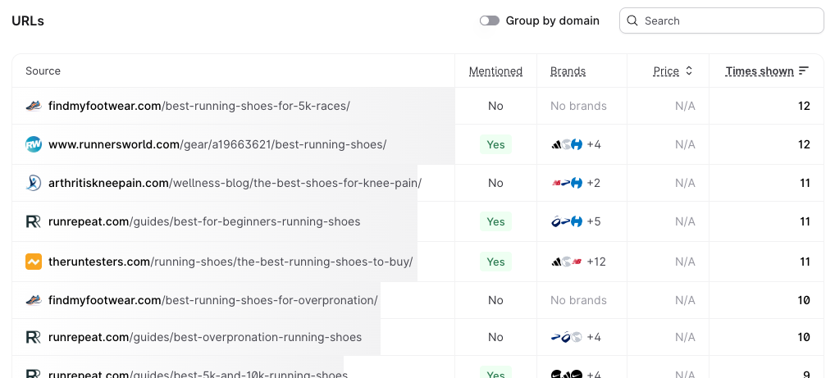
Task: Click the Times shown sort icon
Action: 804,71
